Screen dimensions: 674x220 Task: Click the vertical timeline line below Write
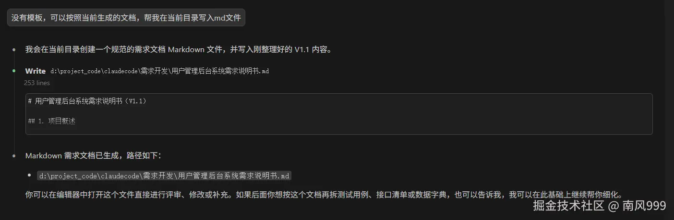tap(14, 110)
